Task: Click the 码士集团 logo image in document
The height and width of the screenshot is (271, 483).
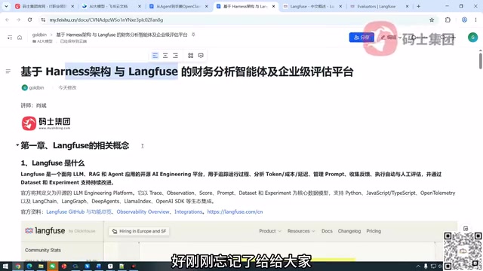Action: point(46,123)
